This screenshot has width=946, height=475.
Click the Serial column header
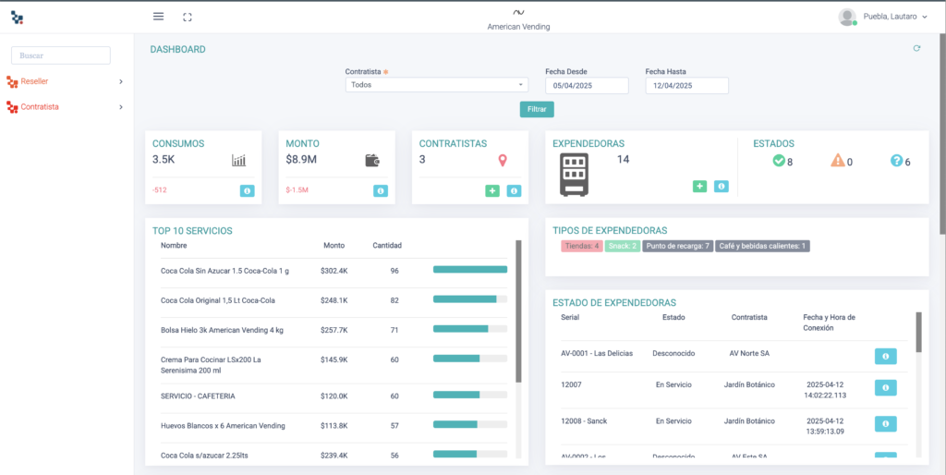[x=570, y=318]
